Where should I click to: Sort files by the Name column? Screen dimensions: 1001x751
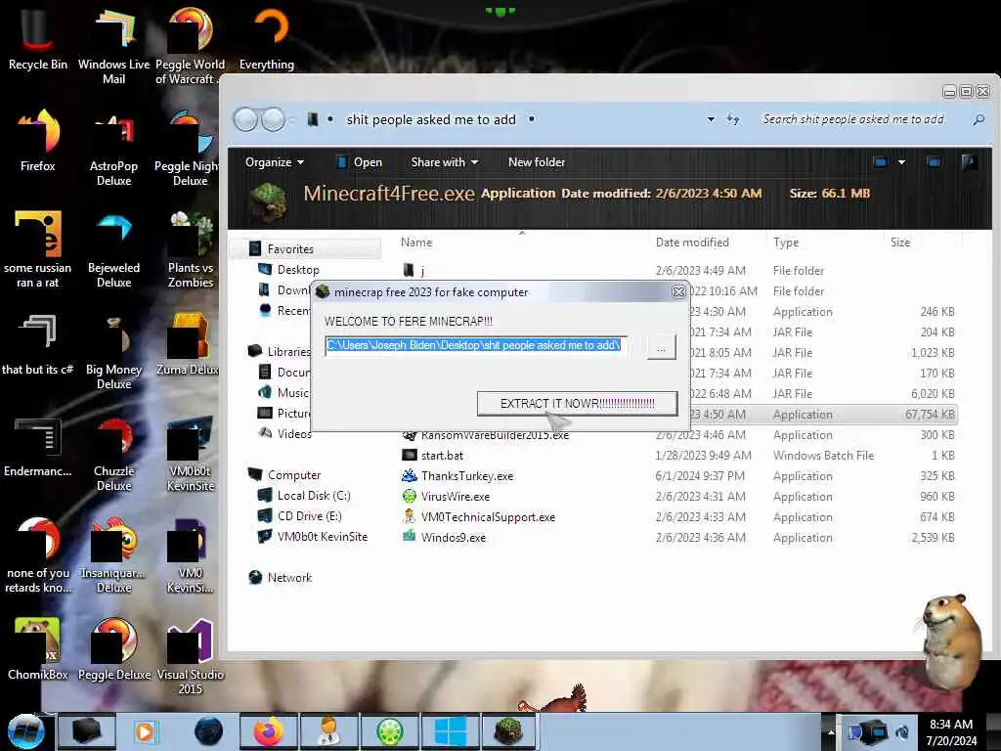pos(416,243)
